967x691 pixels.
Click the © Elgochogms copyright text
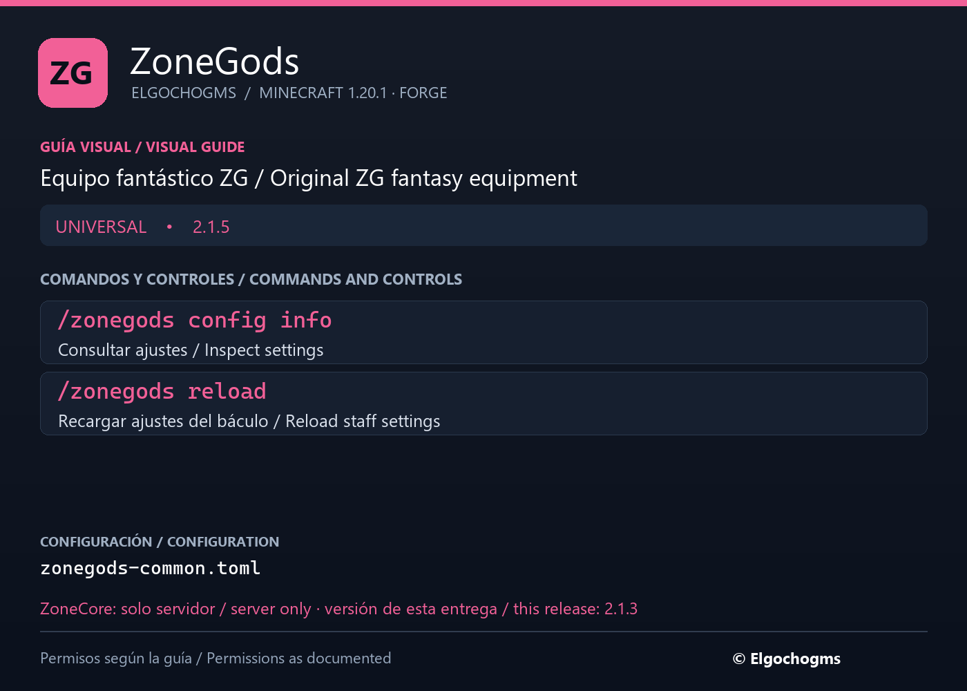(x=787, y=659)
